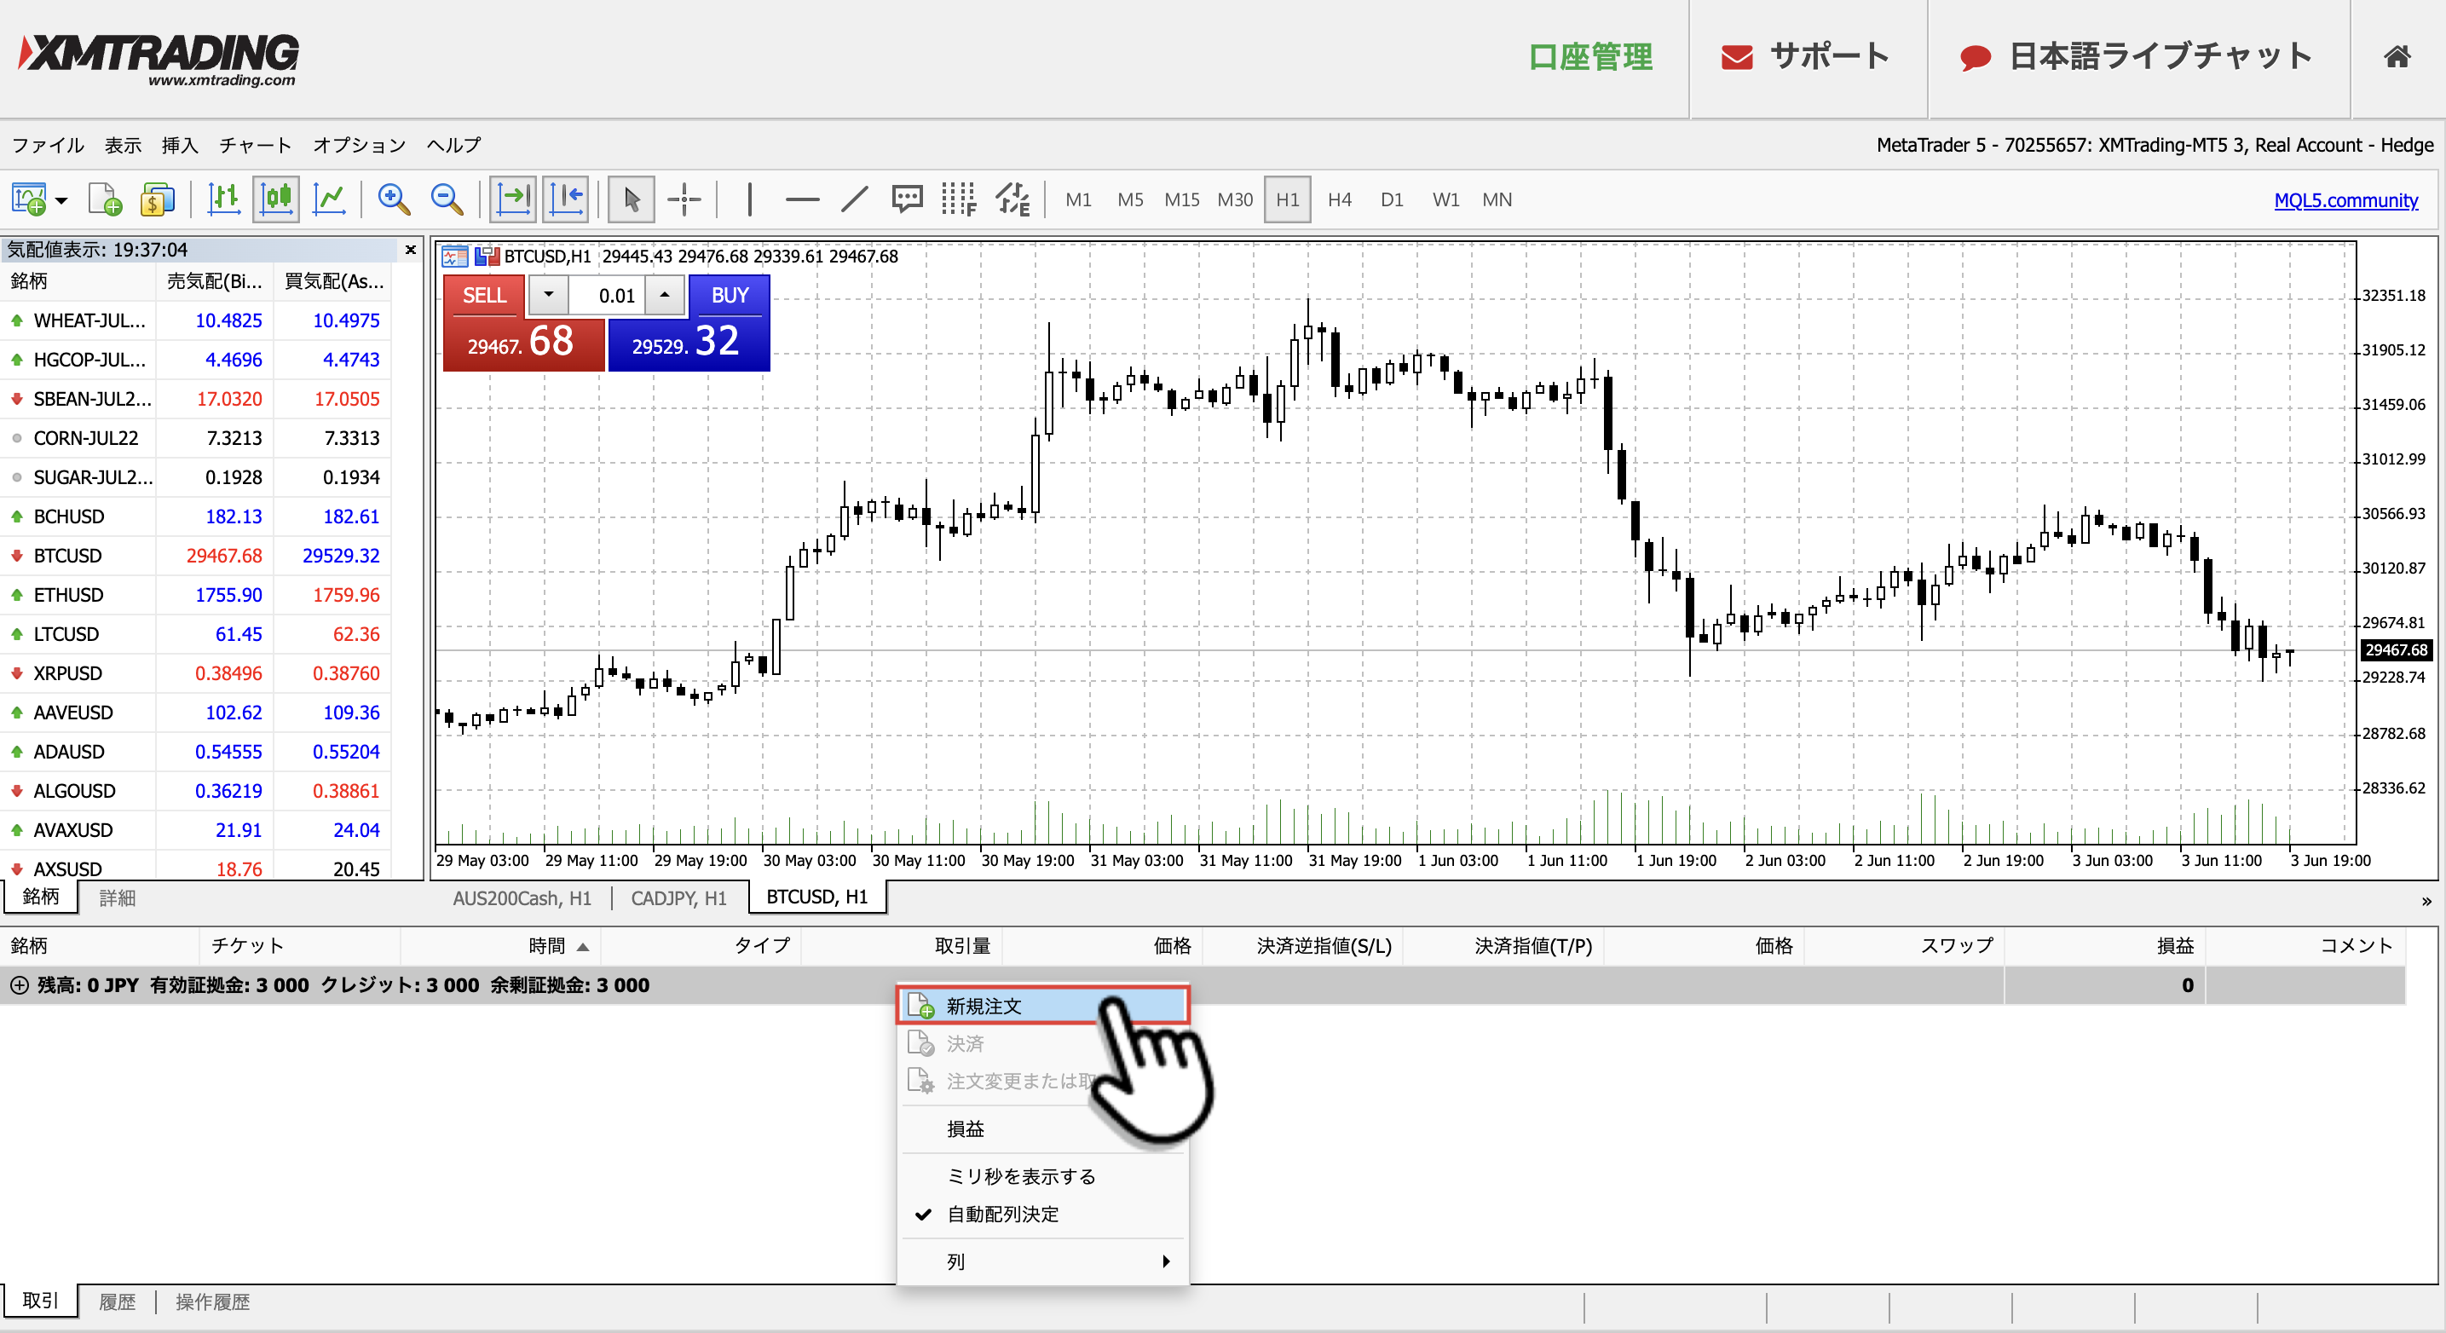Decrease lot volume with down arrow
This screenshot has height=1333, width=2446.
[x=549, y=295]
